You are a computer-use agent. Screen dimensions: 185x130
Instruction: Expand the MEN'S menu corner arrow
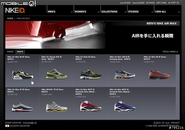coord(71,12)
